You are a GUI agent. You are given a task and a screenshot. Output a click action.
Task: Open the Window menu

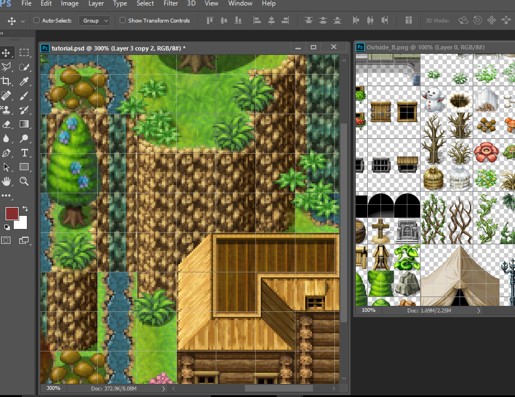[240, 4]
